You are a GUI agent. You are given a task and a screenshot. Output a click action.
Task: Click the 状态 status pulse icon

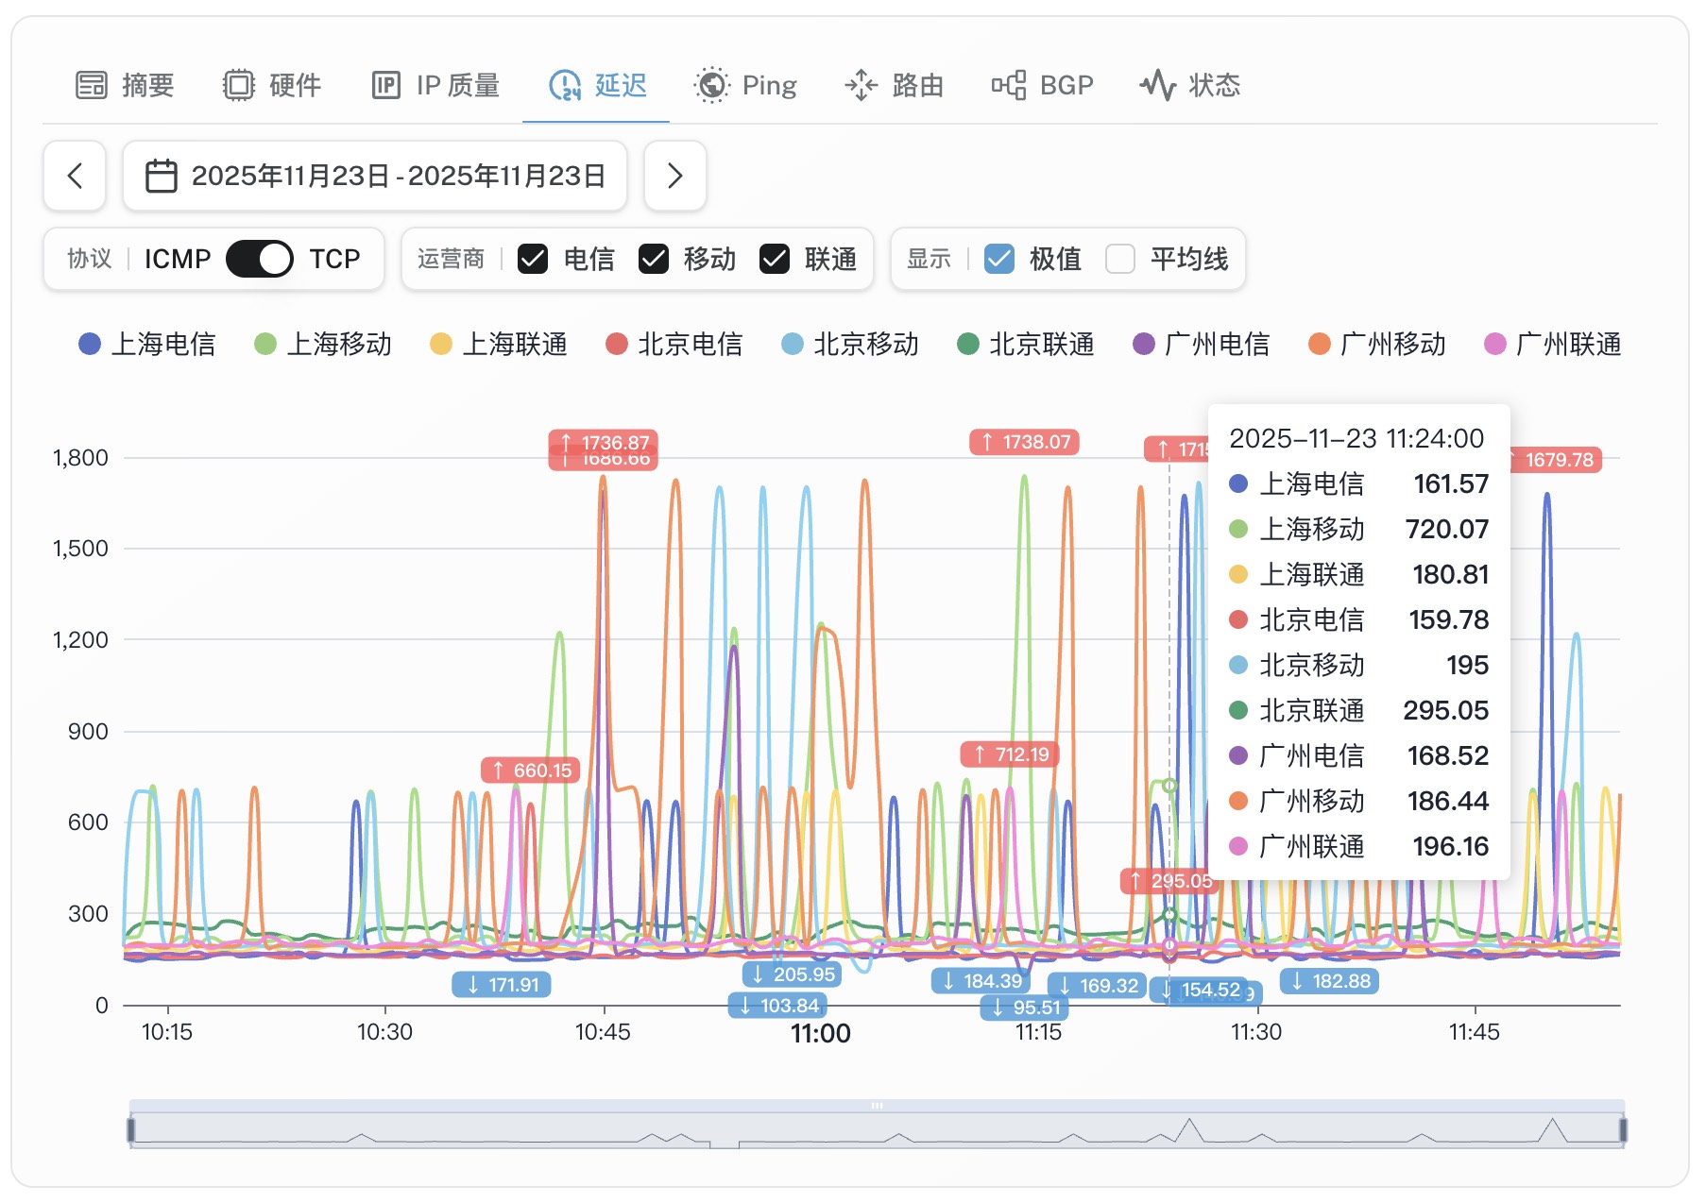point(1157,85)
